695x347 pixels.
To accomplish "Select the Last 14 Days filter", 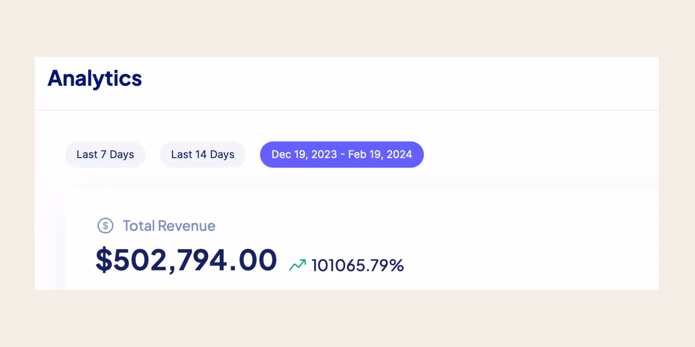I will pyautogui.click(x=203, y=154).
